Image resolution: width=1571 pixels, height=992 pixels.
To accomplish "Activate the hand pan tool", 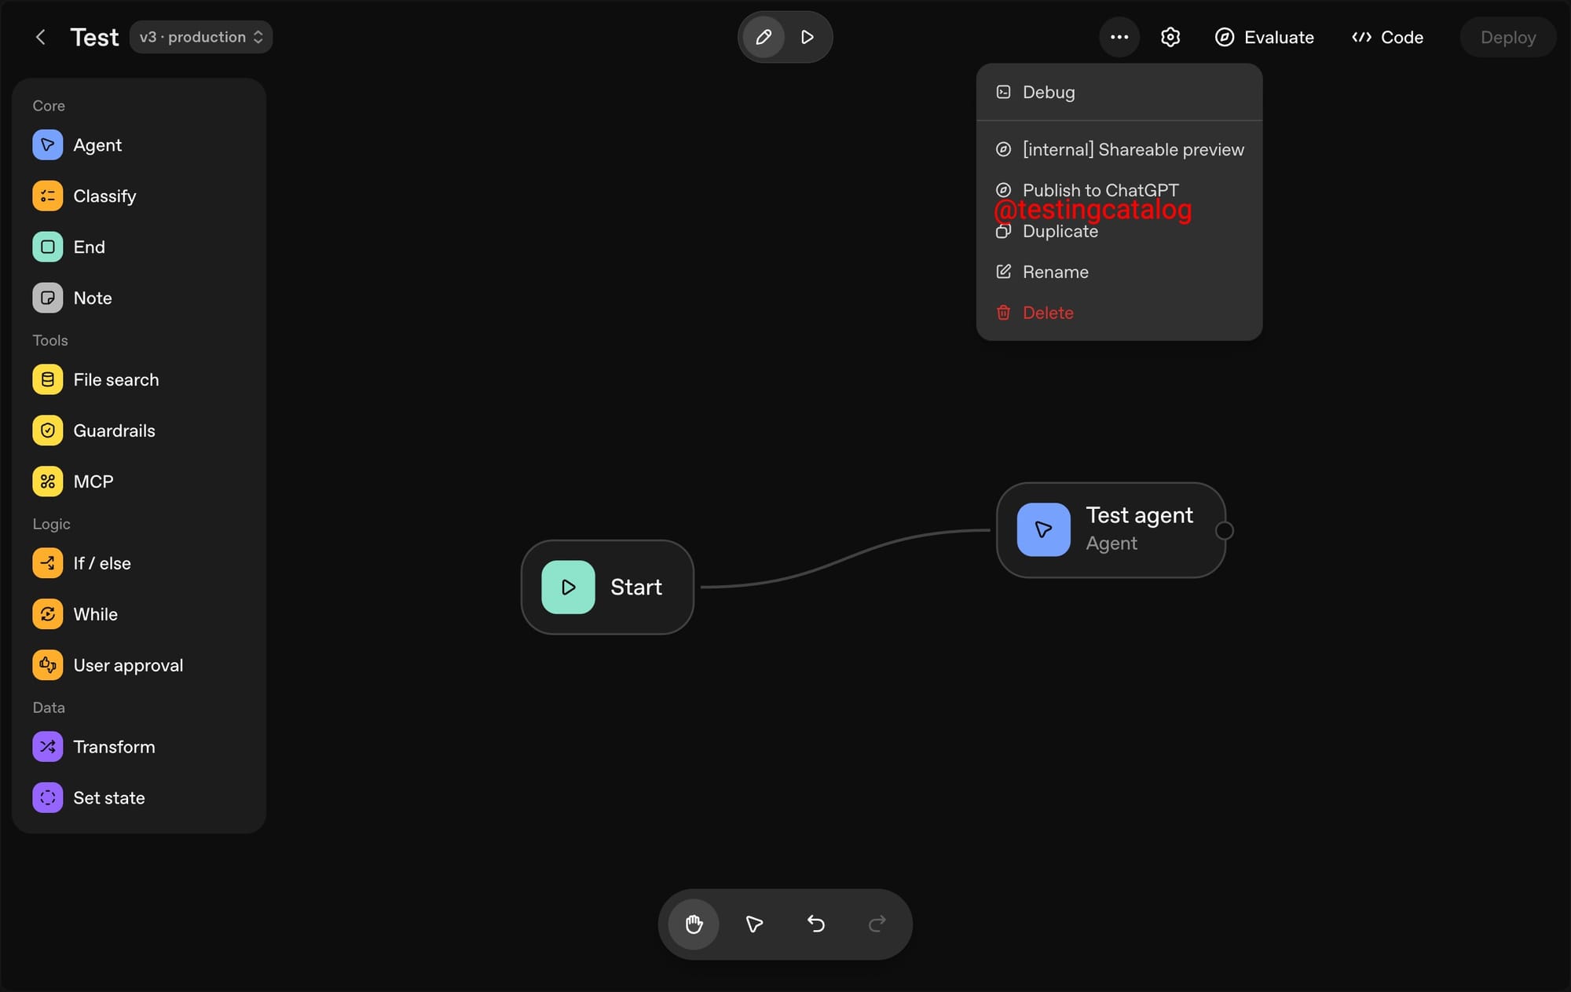I will pos(694,924).
